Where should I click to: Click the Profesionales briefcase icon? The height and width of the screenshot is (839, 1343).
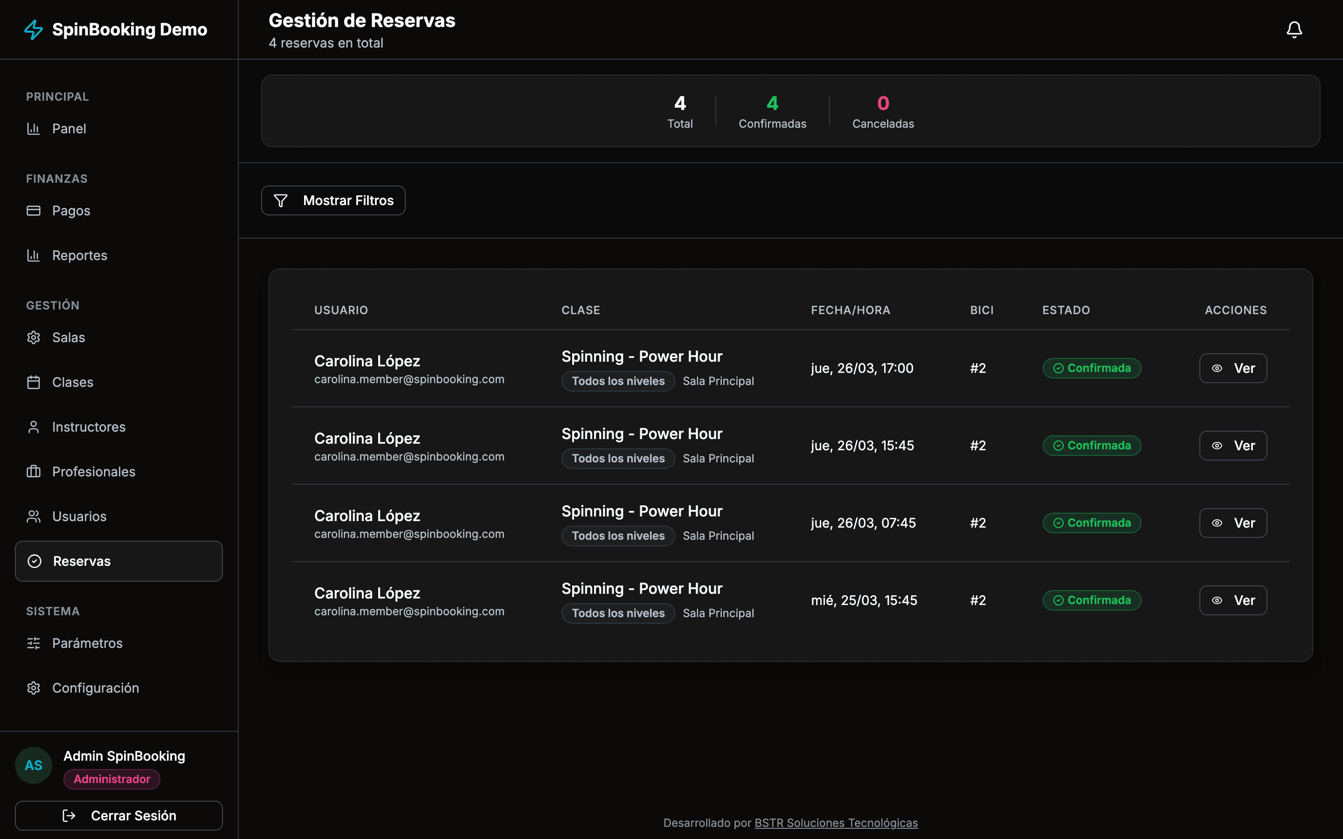pyautogui.click(x=33, y=471)
